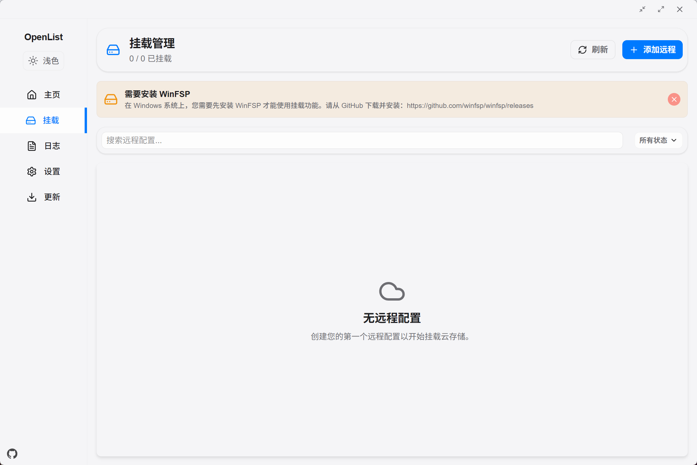Screen dimensions: 697x465
Task: Click the logs document icon
Action: coord(32,146)
